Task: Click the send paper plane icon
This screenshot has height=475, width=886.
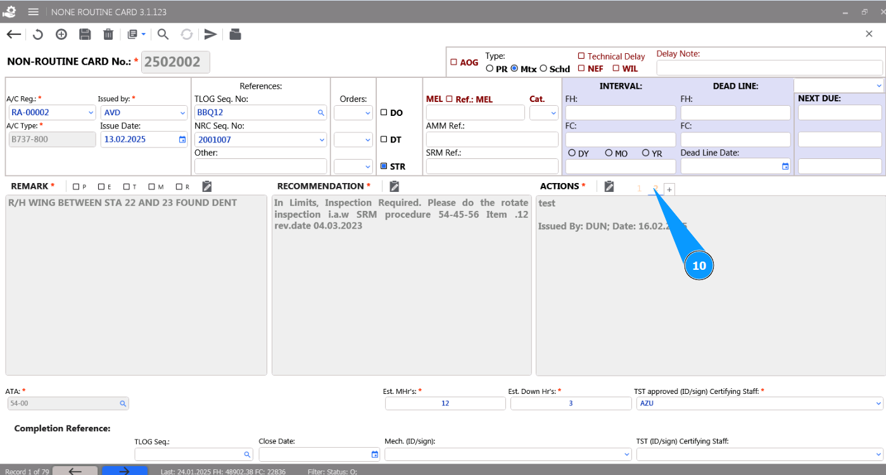Action: tap(210, 34)
